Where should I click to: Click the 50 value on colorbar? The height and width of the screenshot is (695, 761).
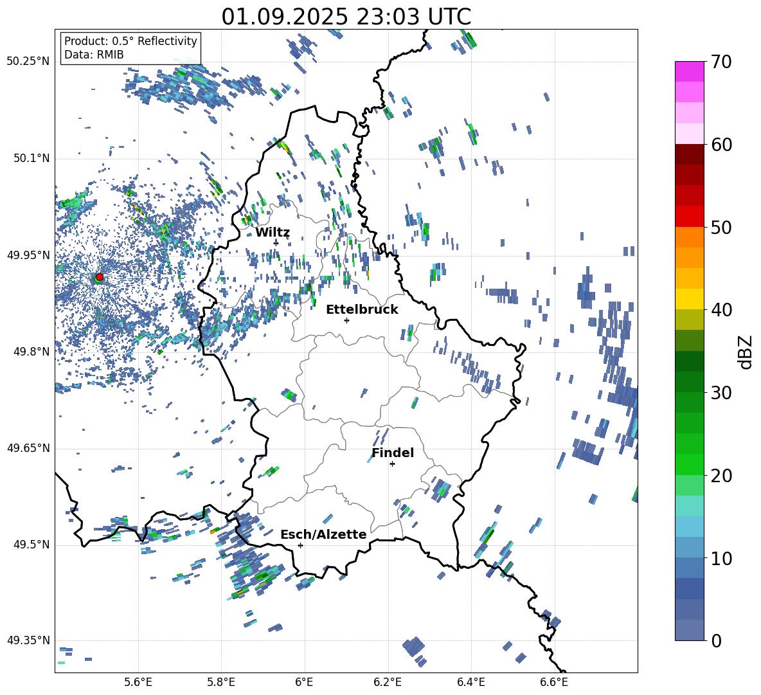pos(721,227)
